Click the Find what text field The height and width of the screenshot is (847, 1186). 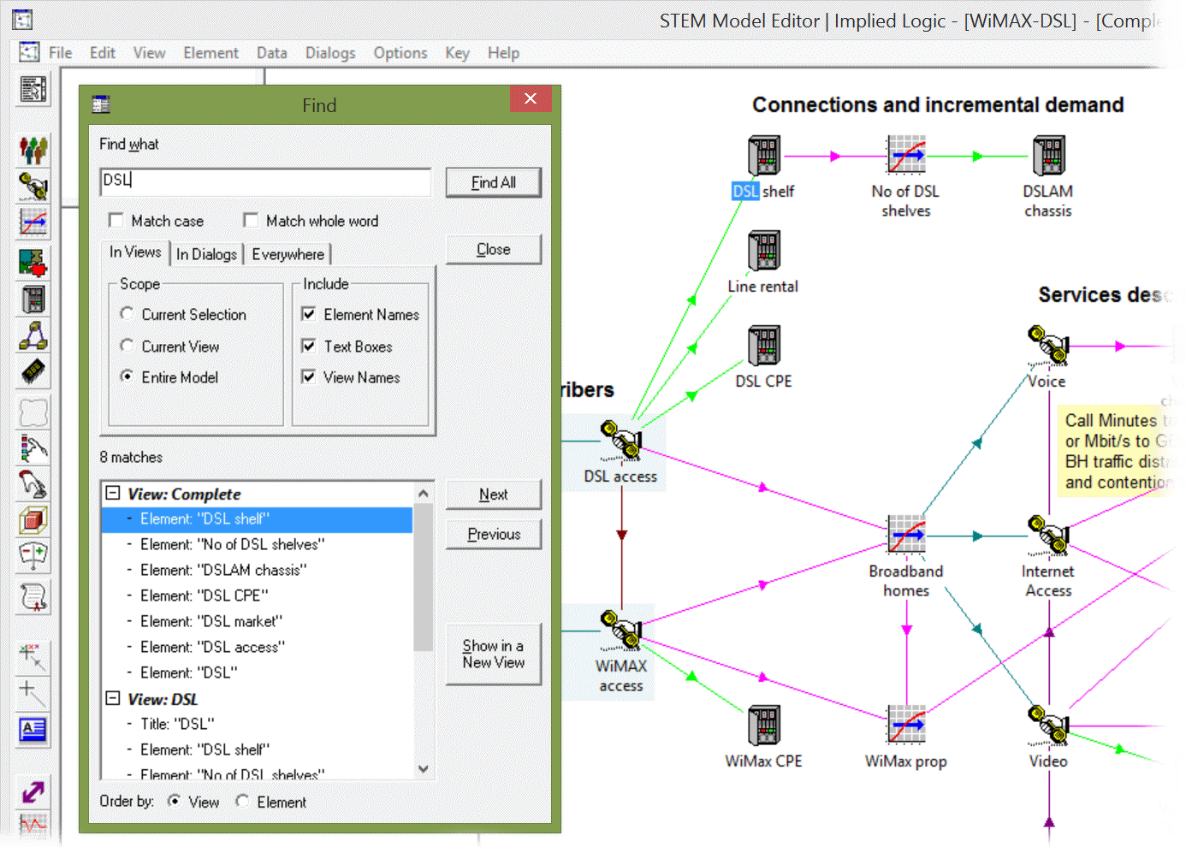[x=265, y=181]
